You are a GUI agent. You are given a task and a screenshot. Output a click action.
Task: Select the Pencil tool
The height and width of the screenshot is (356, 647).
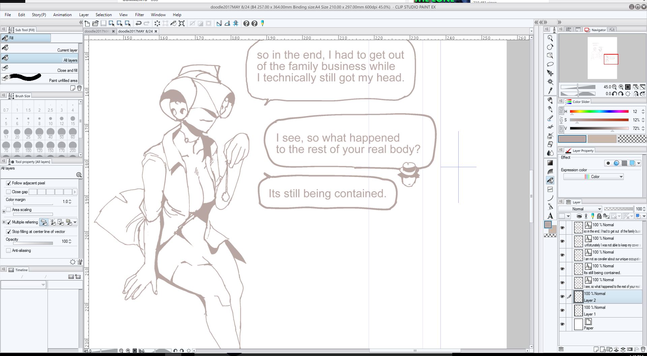tap(550, 109)
